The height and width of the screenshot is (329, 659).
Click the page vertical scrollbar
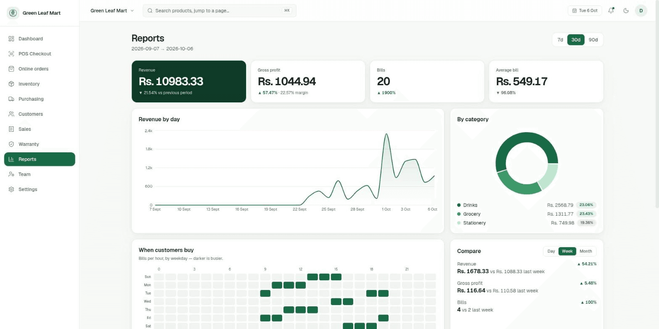657,105
